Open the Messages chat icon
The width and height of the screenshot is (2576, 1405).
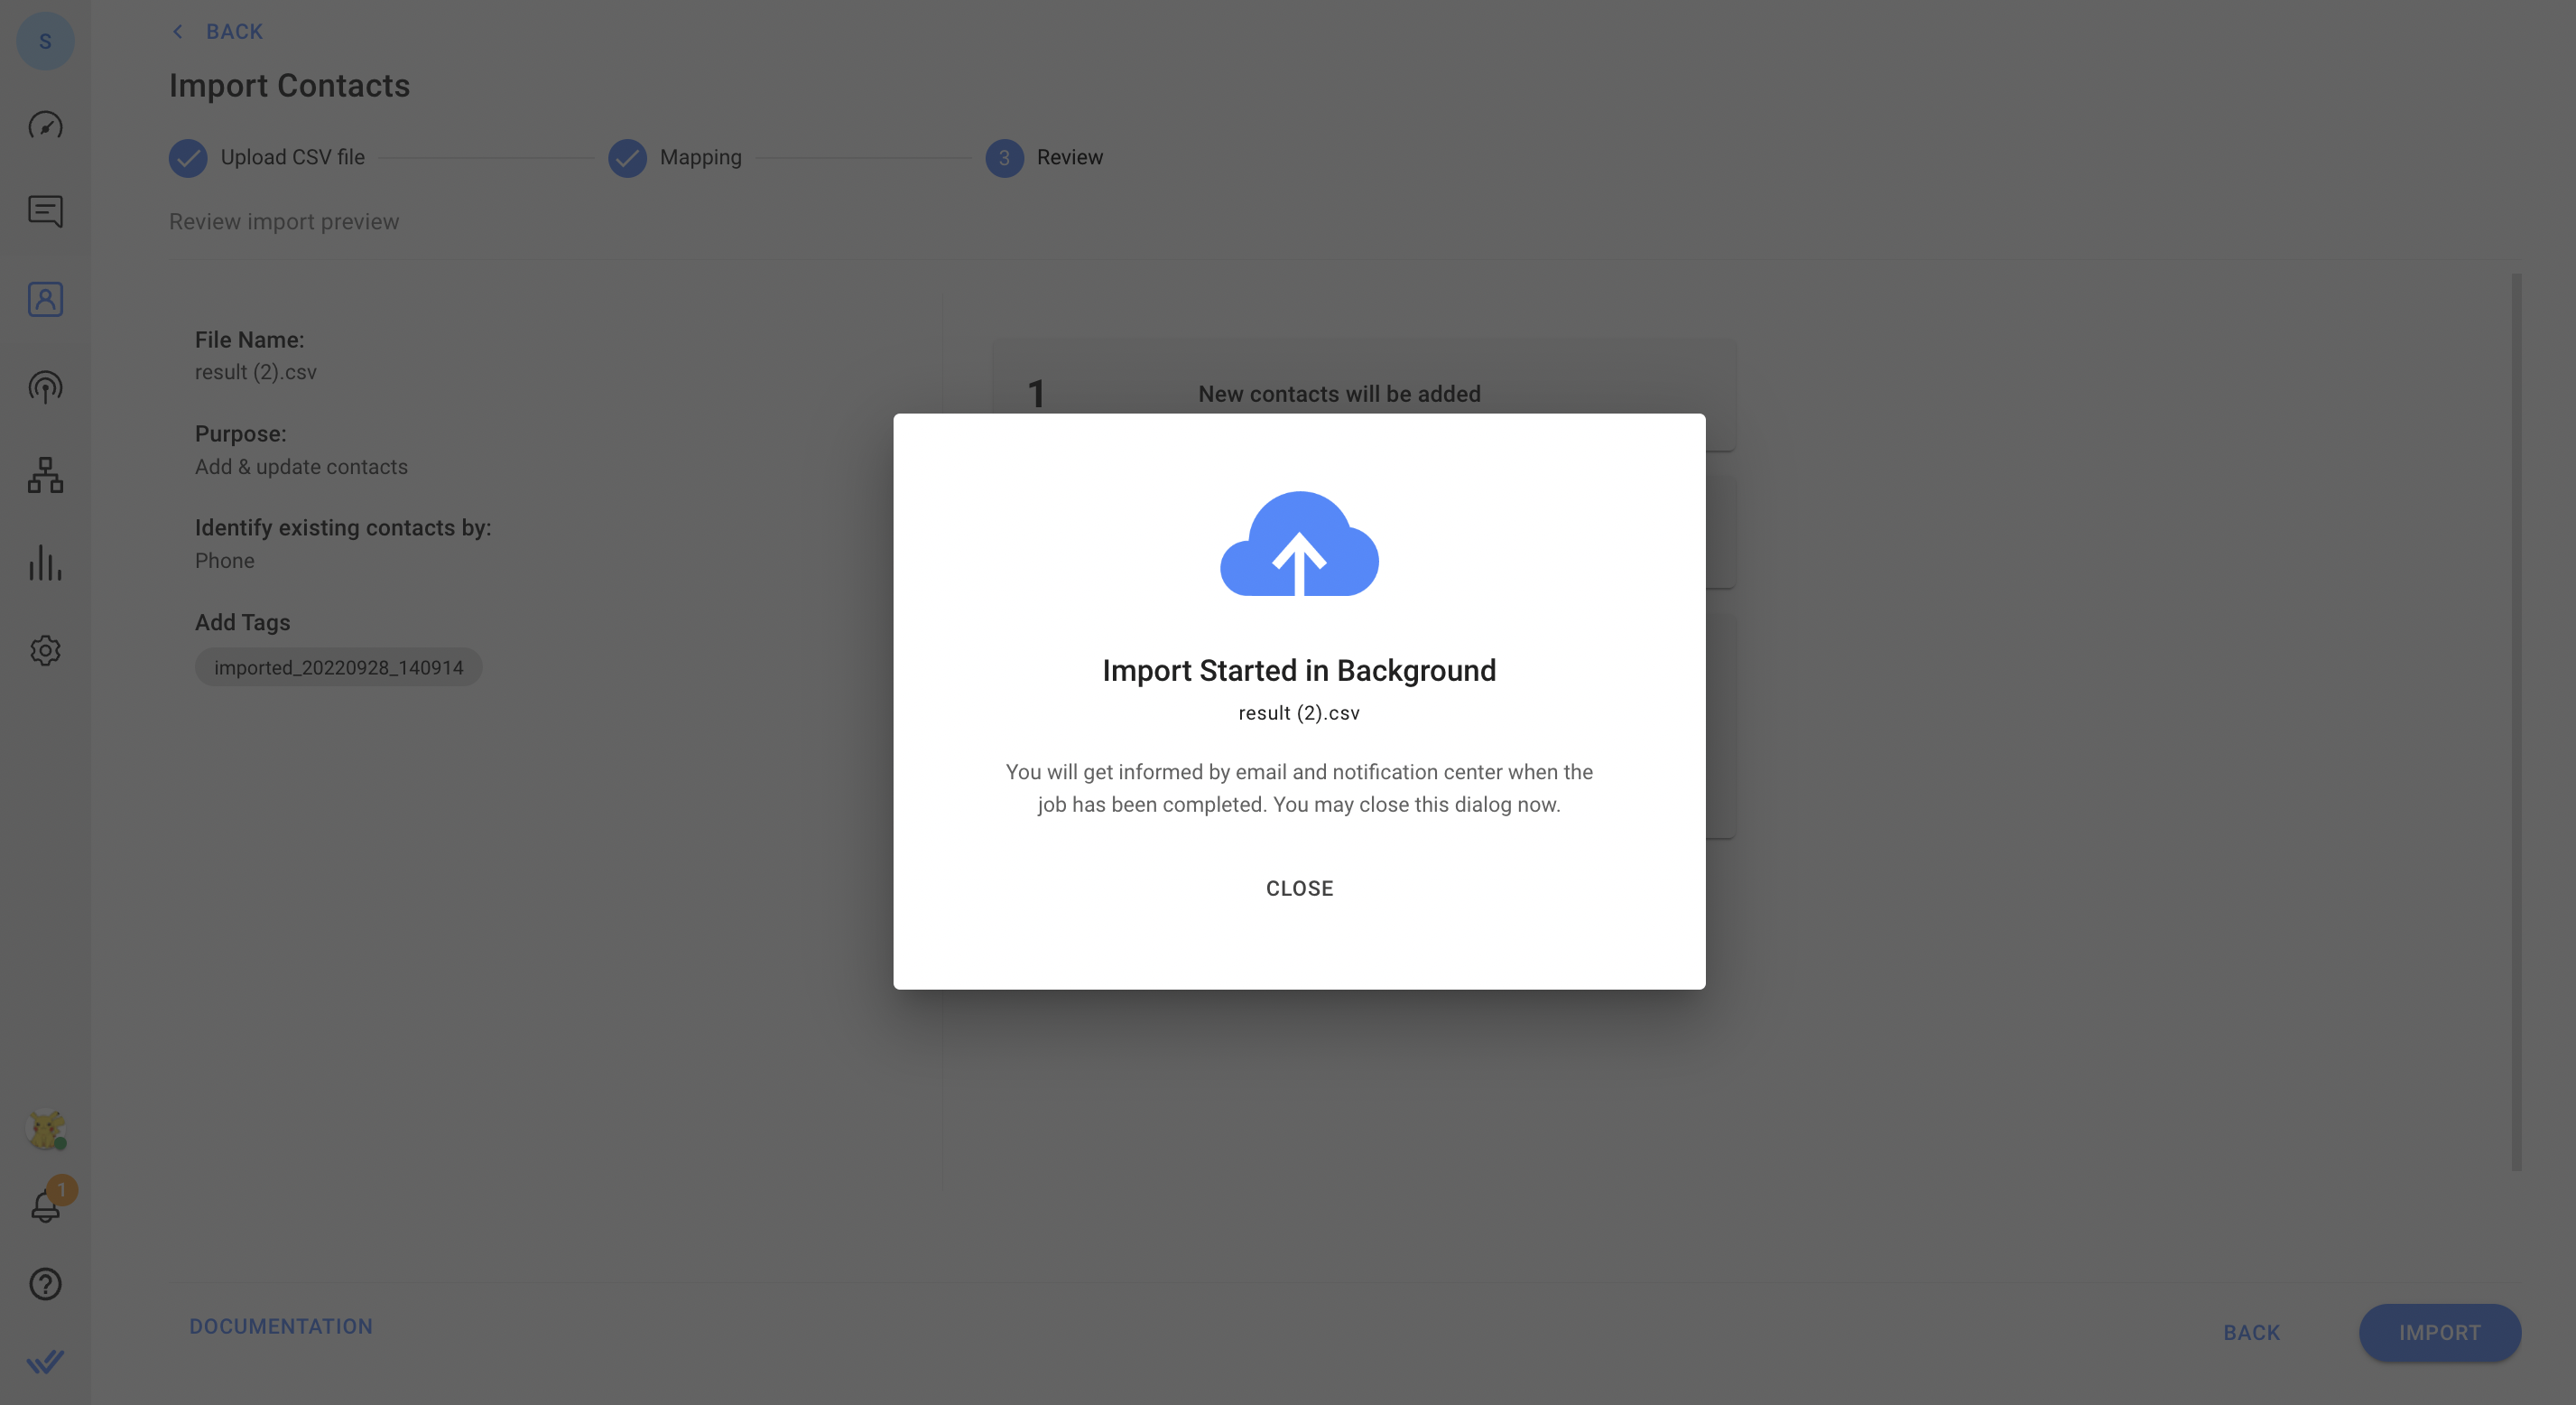tap(45, 212)
